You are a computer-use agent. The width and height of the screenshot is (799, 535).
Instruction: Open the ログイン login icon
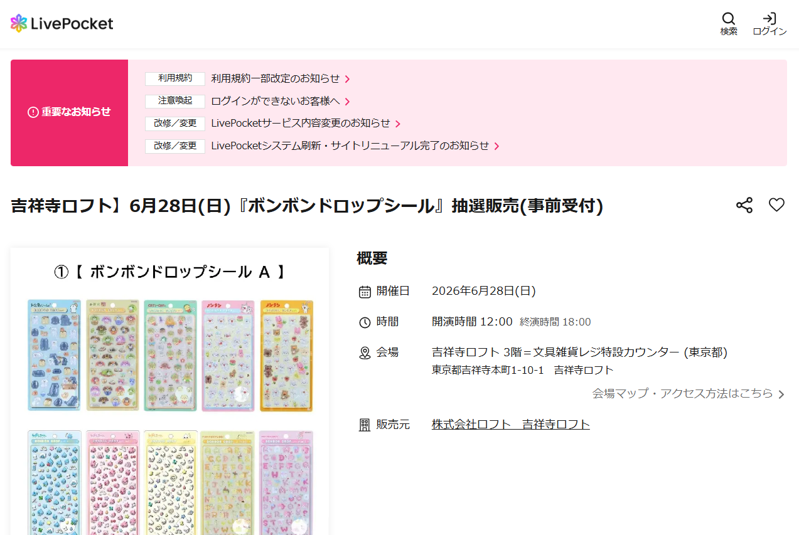pyautogui.click(x=770, y=24)
